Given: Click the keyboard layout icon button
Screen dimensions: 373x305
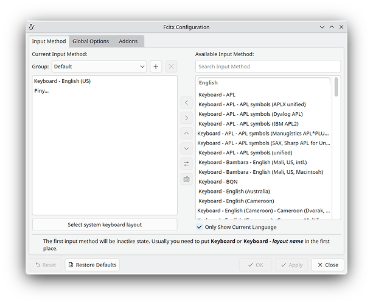Looking at the screenshot, I should click(x=186, y=179).
